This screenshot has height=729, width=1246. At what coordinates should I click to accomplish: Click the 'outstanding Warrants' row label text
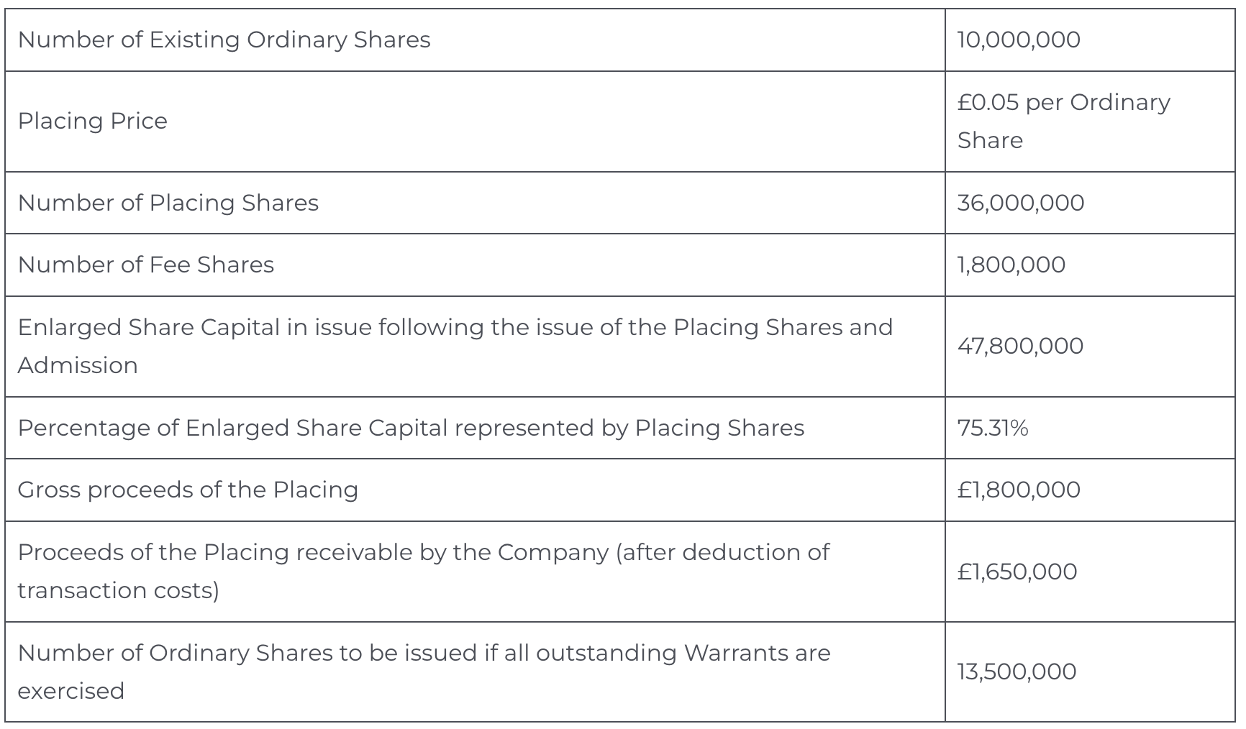[x=683, y=653]
